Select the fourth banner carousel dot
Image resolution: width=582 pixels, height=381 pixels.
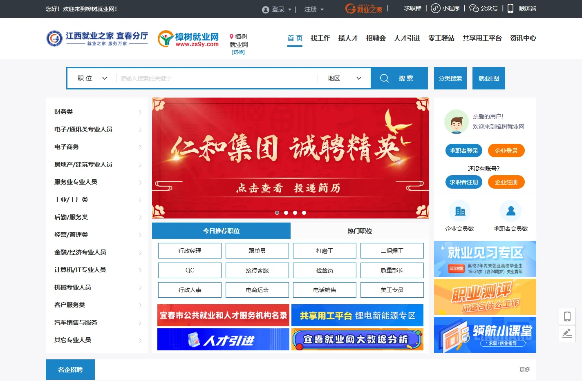tap(304, 213)
